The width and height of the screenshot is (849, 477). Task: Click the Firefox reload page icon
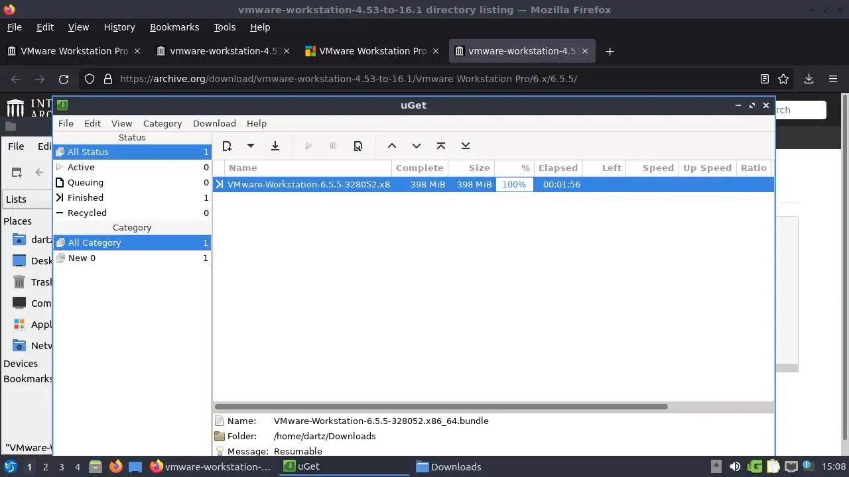point(64,79)
